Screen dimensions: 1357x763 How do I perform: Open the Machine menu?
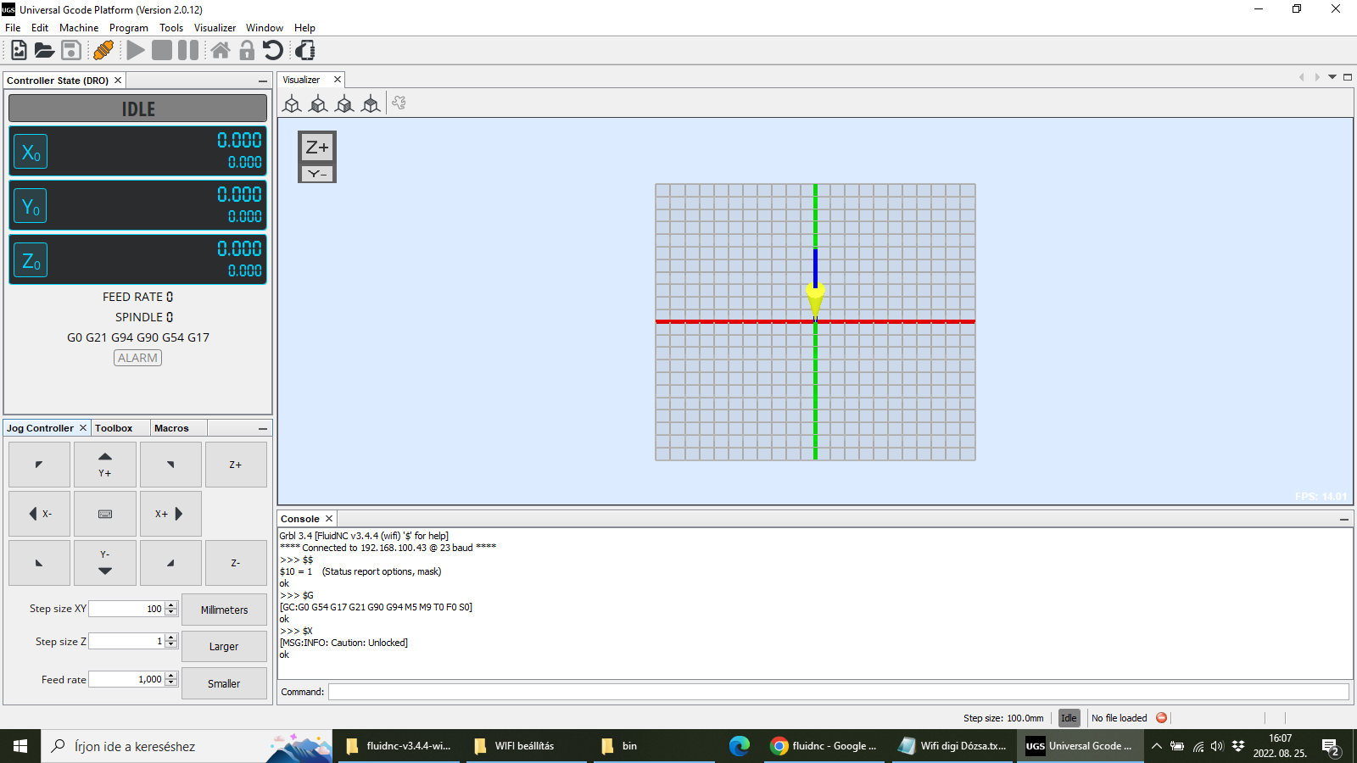tap(79, 27)
